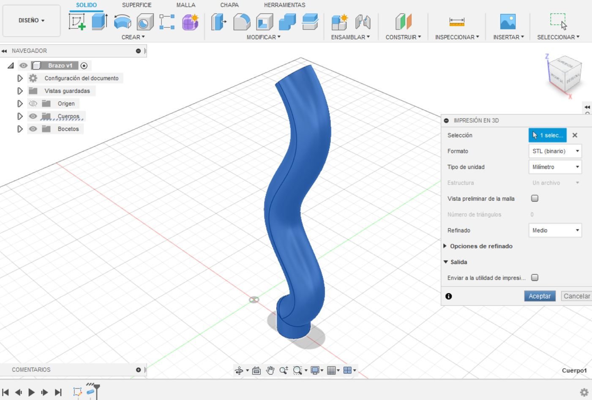Show the hidden Origen folder
Screen dimensions: 592x400
33,103
